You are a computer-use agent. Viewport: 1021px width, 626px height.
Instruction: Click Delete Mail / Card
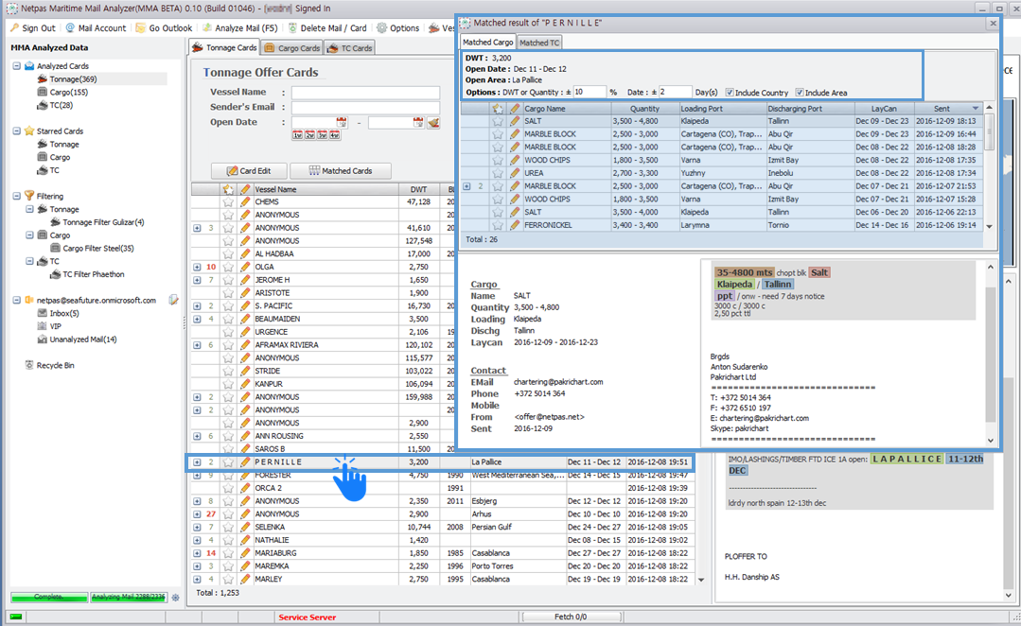[326, 28]
